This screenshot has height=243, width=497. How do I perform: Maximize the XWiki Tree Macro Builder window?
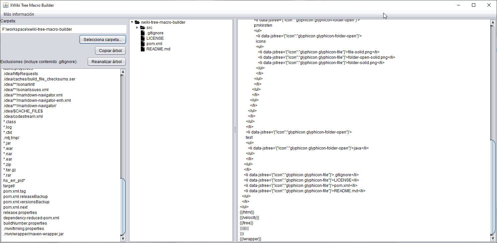(474, 5)
